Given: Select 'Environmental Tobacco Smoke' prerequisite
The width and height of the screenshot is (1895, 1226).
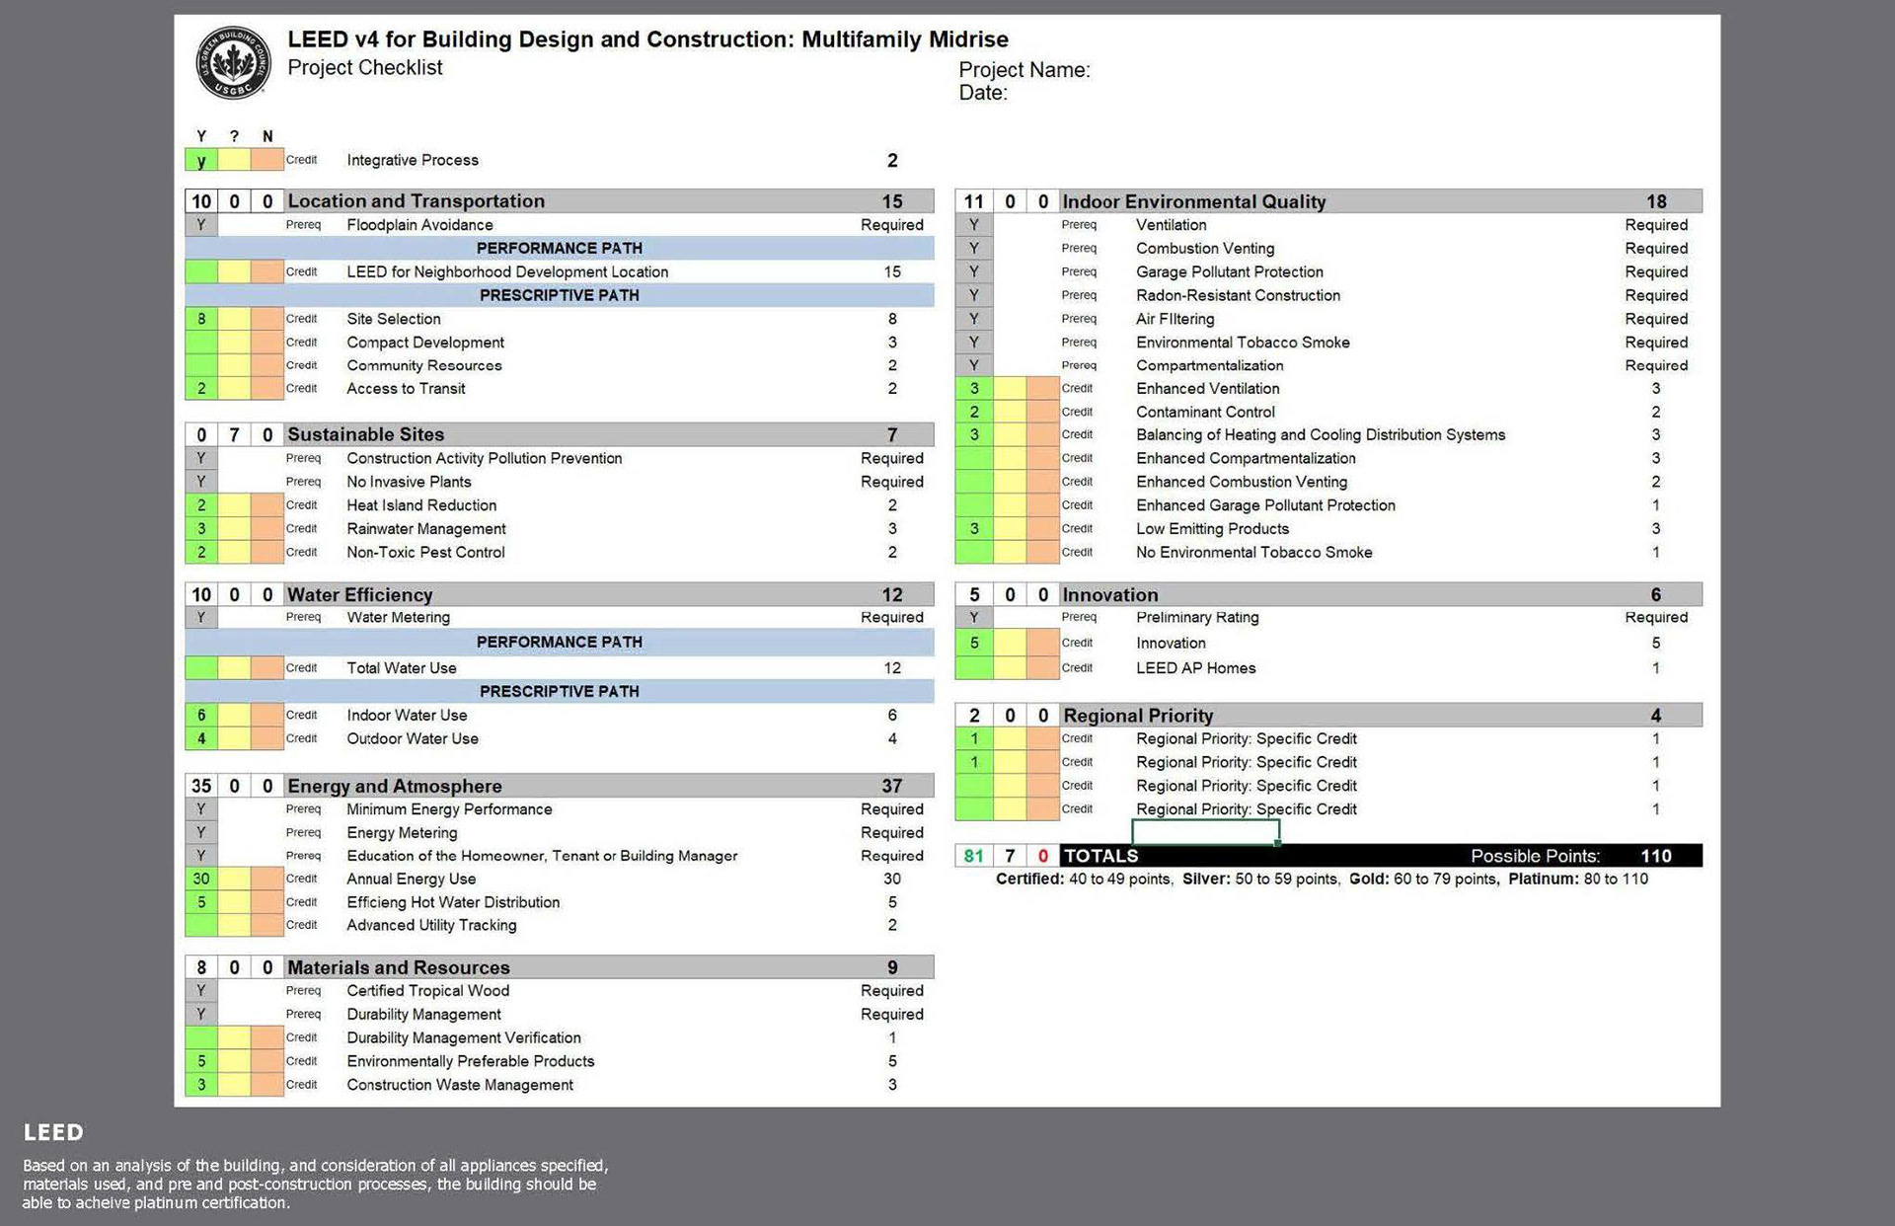Looking at the screenshot, I should point(1243,343).
